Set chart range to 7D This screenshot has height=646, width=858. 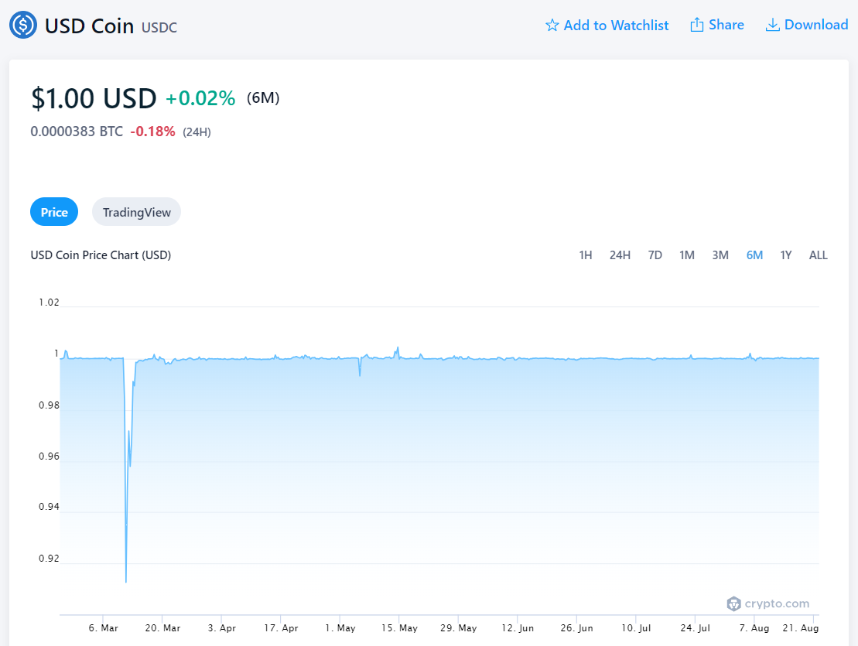pyautogui.click(x=655, y=255)
